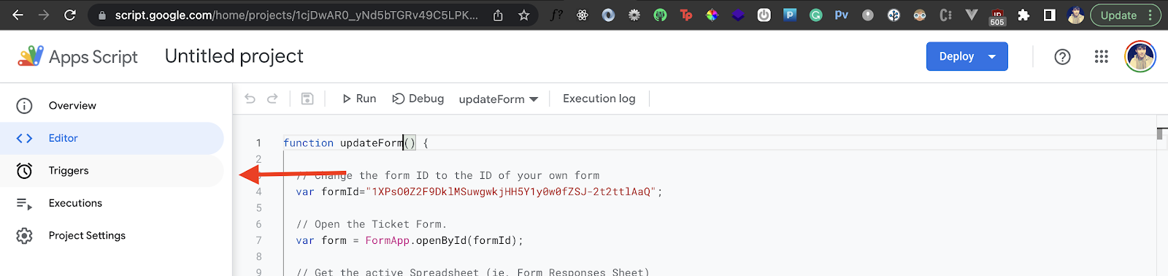Open the uBlock extension showing 505
Screen dimensions: 1168x276
point(997,16)
